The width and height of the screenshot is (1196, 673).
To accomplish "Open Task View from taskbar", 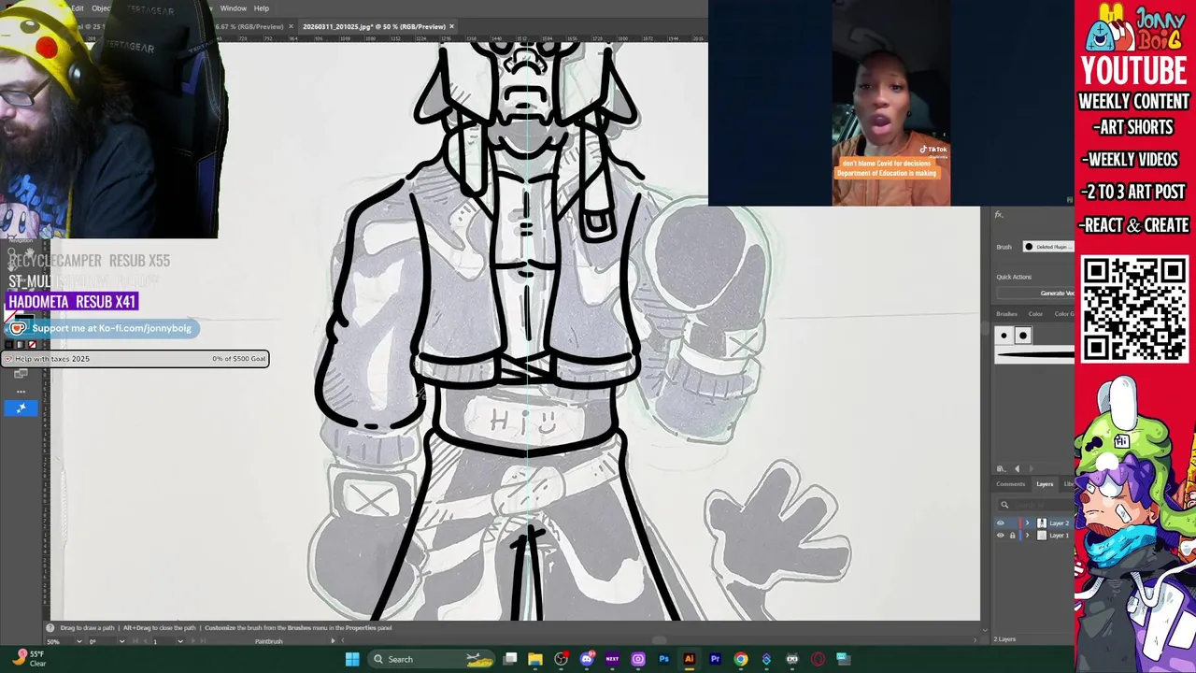I will pyautogui.click(x=510, y=659).
